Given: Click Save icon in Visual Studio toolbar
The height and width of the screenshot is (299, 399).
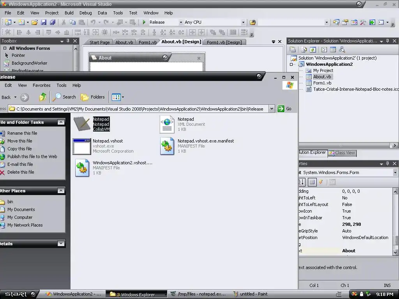Looking at the screenshot, I should coord(44,22).
